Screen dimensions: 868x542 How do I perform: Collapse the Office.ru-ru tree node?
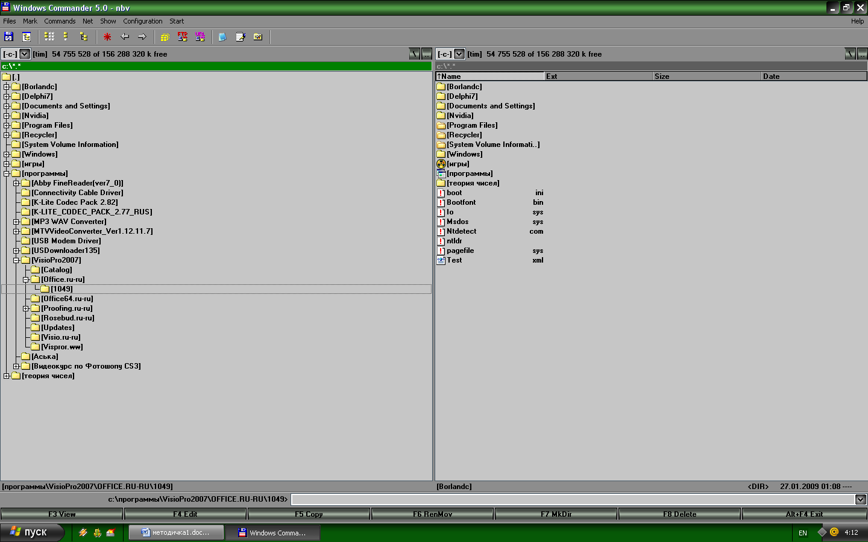coord(26,279)
